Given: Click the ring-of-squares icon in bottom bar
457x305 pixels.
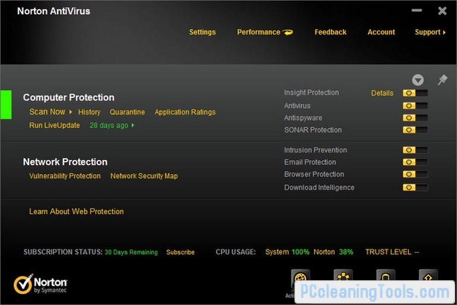Looking at the screenshot, I should click(x=343, y=275).
